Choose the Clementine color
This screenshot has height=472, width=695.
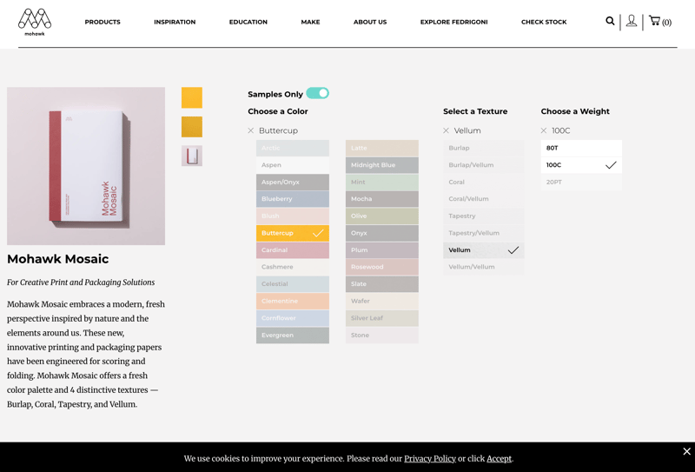point(293,302)
